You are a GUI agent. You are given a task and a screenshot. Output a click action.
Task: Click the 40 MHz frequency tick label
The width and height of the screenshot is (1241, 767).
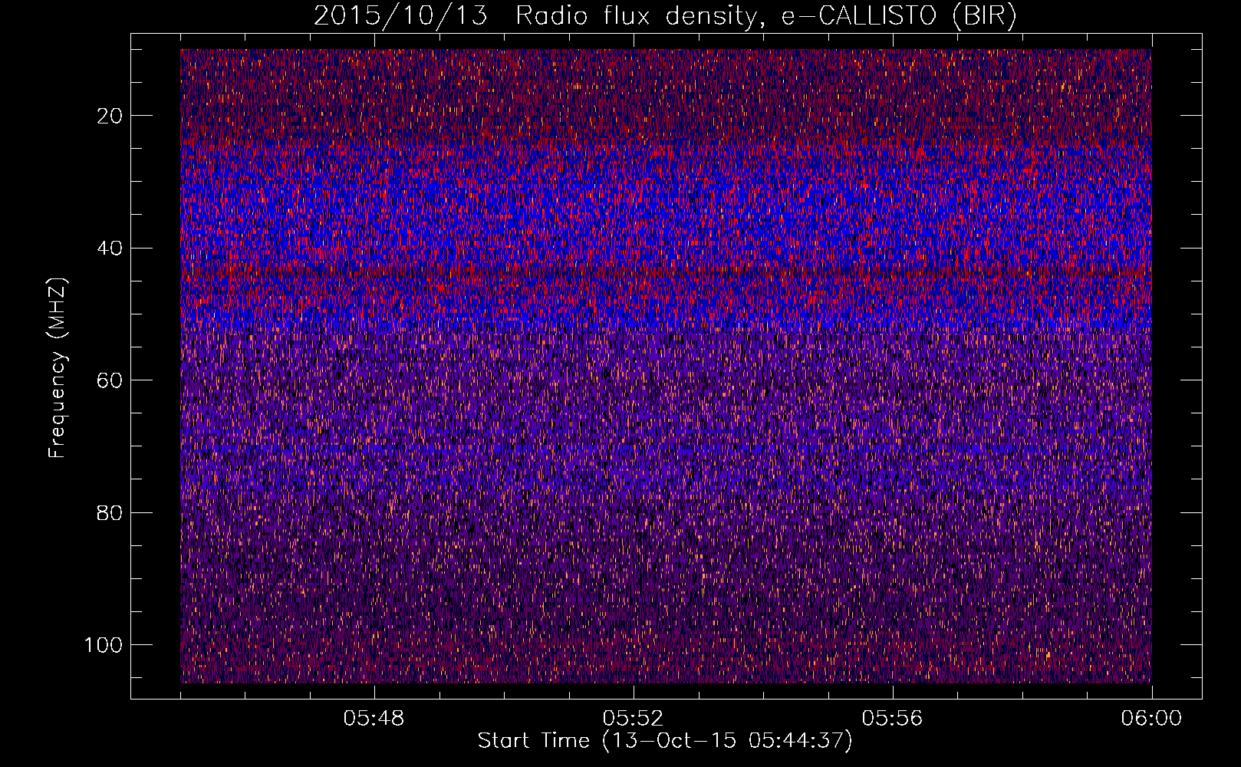coord(110,248)
